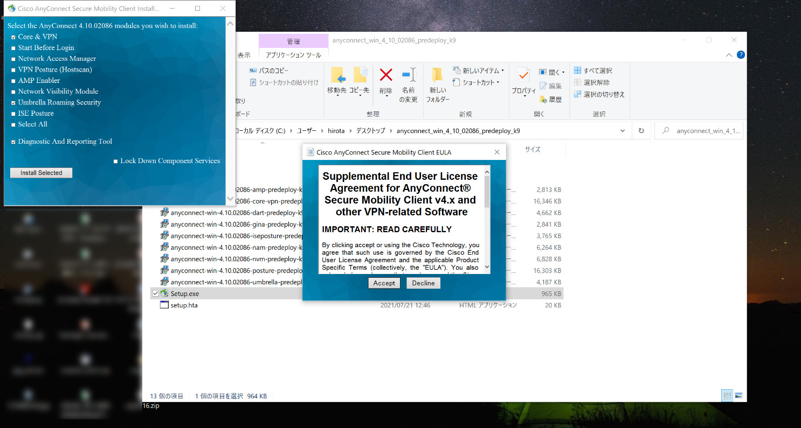Open the address bar history dropdown
The width and height of the screenshot is (801, 428).
coord(623,131)
